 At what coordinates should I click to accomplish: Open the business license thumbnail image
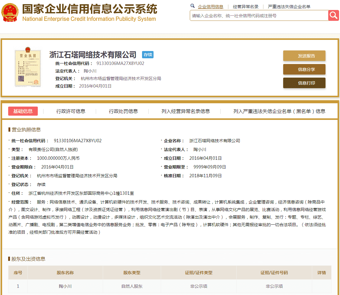28,67
